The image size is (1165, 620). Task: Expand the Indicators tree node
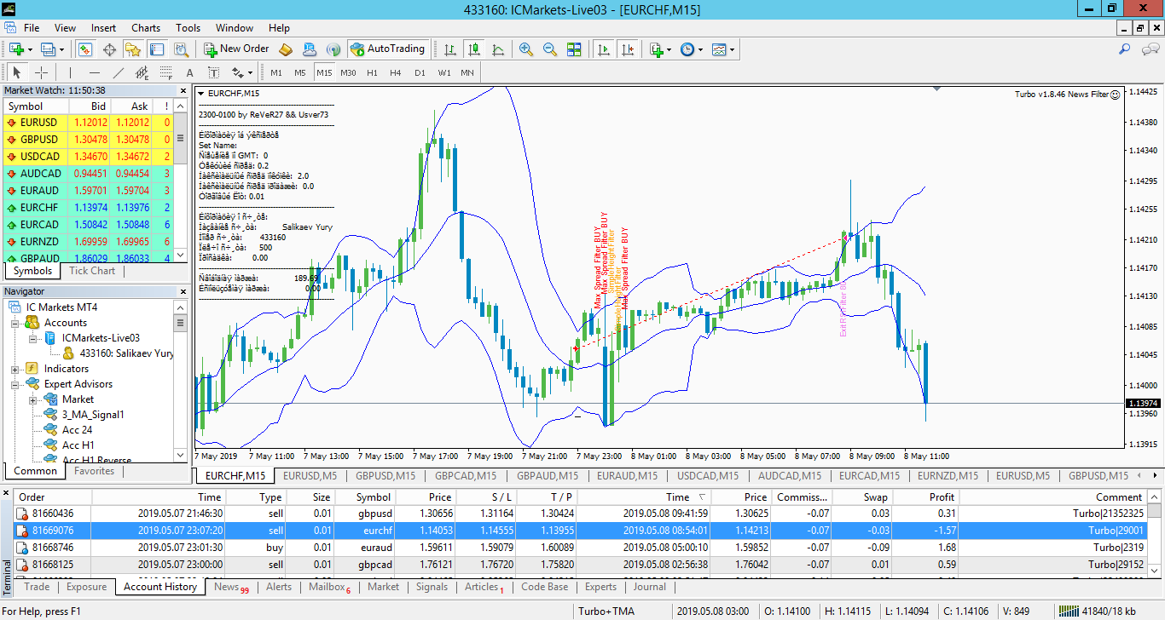[x=14, y=369]
